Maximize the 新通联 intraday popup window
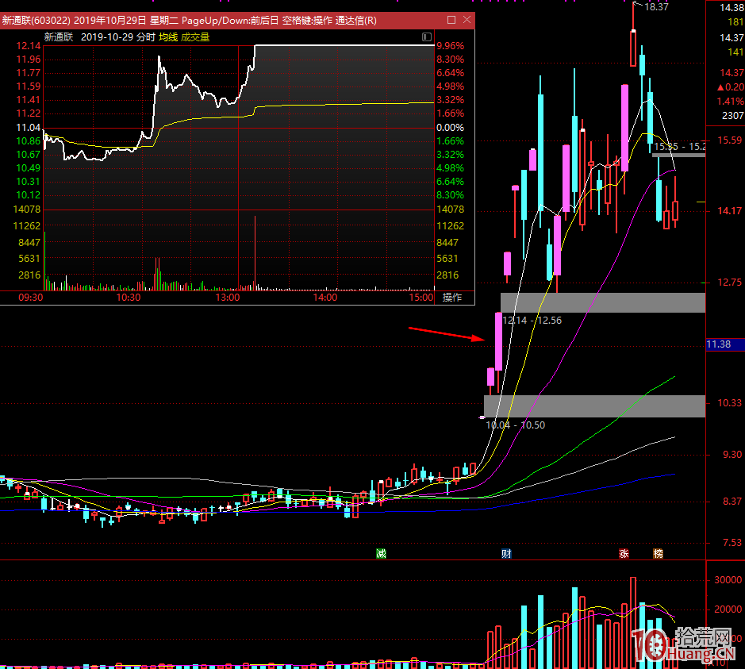 (451, 20)
